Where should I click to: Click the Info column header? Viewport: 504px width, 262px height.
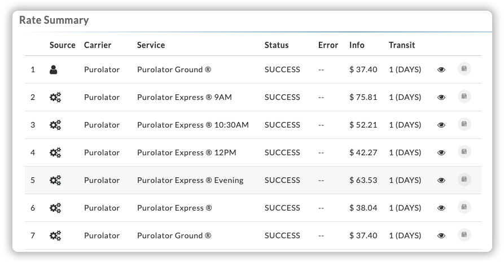click(357, 45)
